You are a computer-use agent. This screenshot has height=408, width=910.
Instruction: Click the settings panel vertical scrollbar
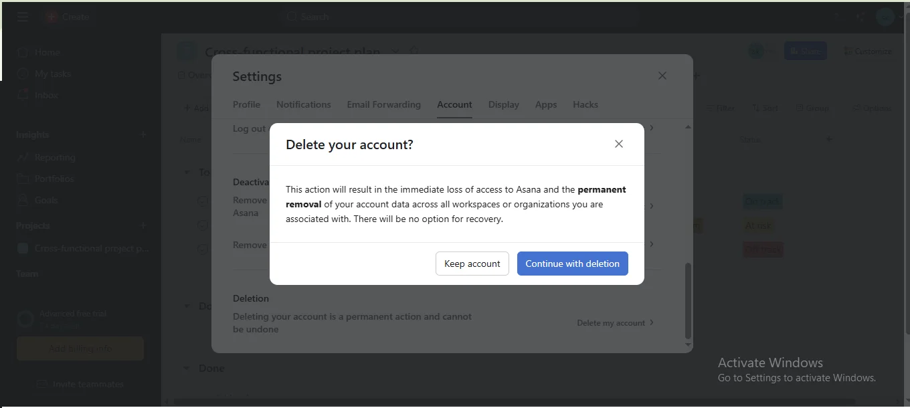(x=688, y=301)
